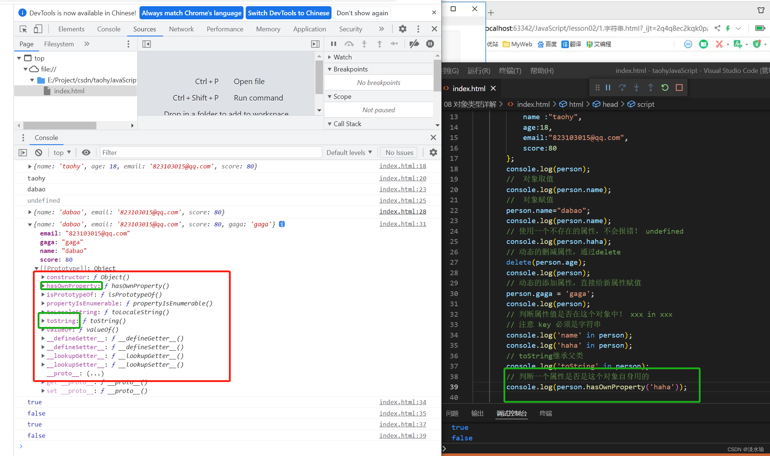Clear the console output
The image size is (770, 456).
(38, 152)
